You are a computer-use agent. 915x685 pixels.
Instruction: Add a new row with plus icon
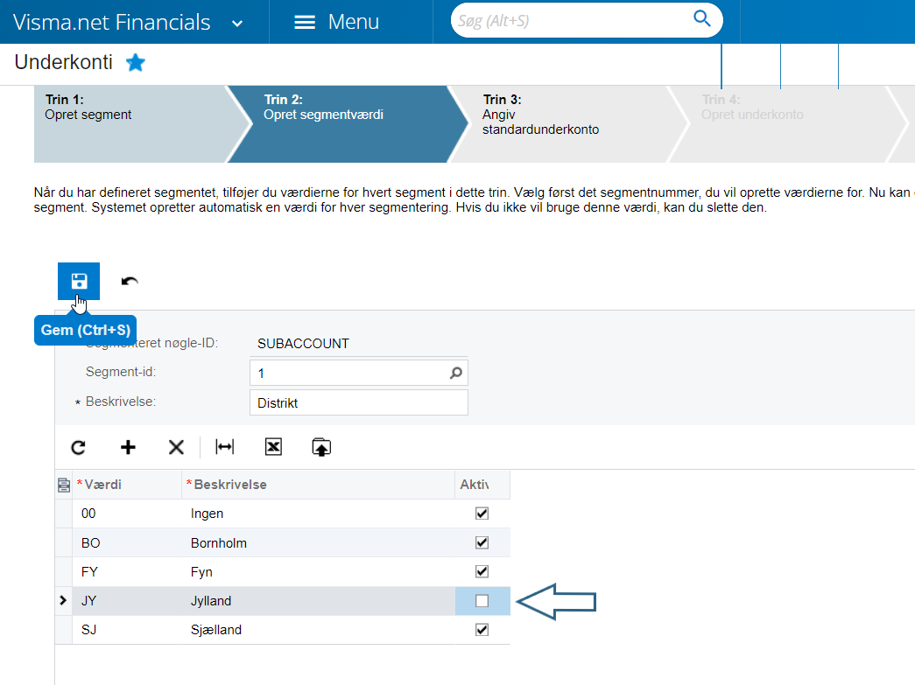click(x=128, y=447)
